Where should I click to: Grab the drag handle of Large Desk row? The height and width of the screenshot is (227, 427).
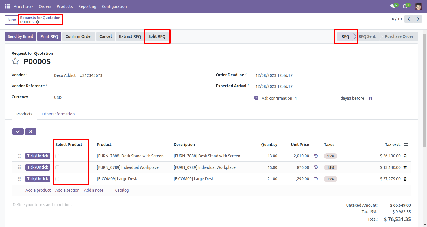(19, 179)
